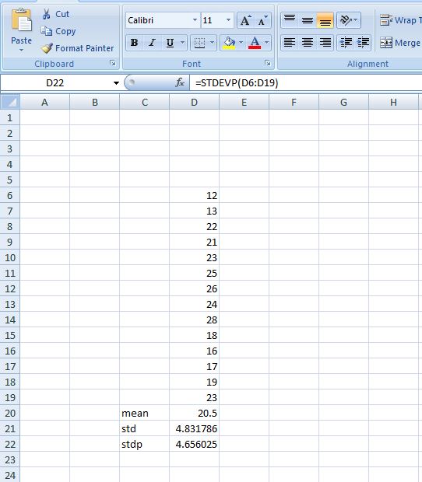422x482 pixels.
Task: Click cell with value 4.831786
Action: [x=194, y=428]
